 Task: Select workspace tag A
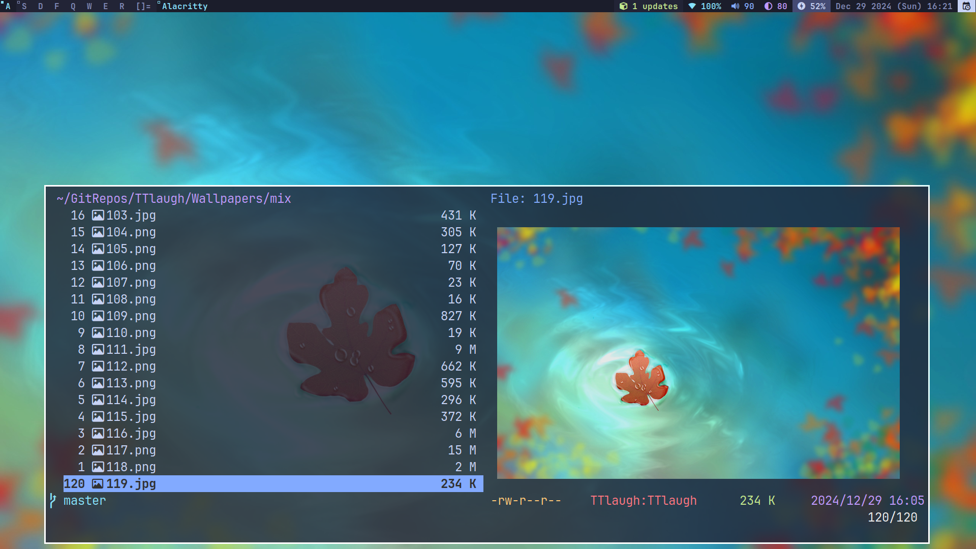8,6
